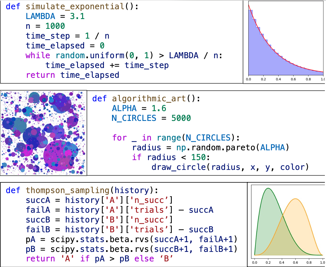Click the time_step variable in 'time_step = 1 / n'
The height and width of the screenshot is (267, 326).
(47, 36)
